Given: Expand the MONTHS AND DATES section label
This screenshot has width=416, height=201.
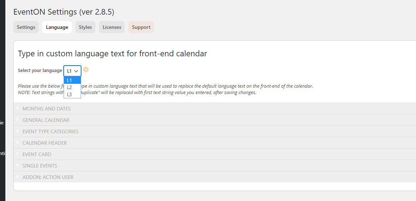Looking at the screenshot, I should [46, 109].
